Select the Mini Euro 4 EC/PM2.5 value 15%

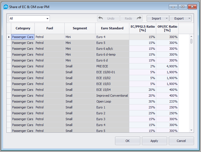[x=143, y=37]
